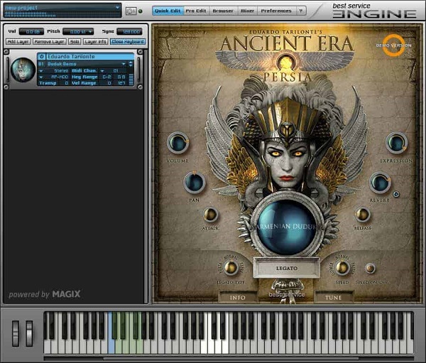The width and height of the screenshot is (426, 363).
Task: Click the Reverb knob
Action: pyautogui.click(x=380, y=183)
